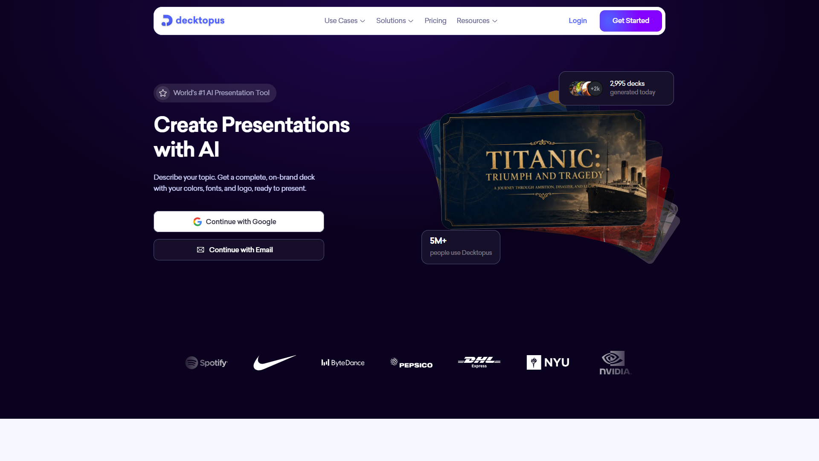Open the Pricing page
The image size is (819, 461).
[x=435, y=21]
